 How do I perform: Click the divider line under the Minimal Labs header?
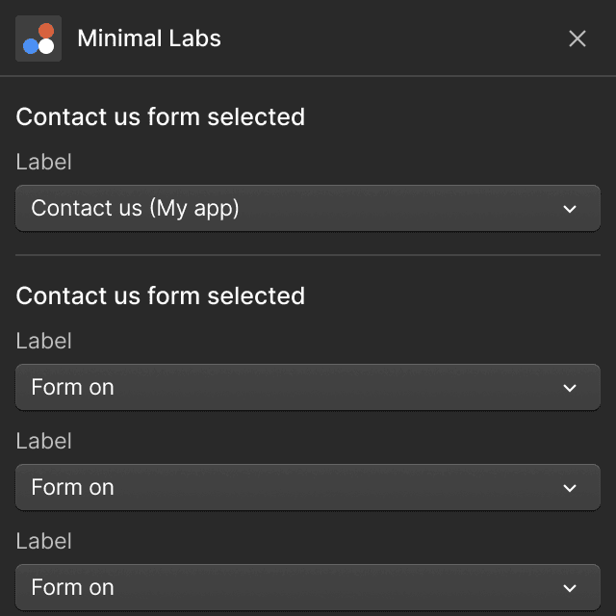coord(308,76)
